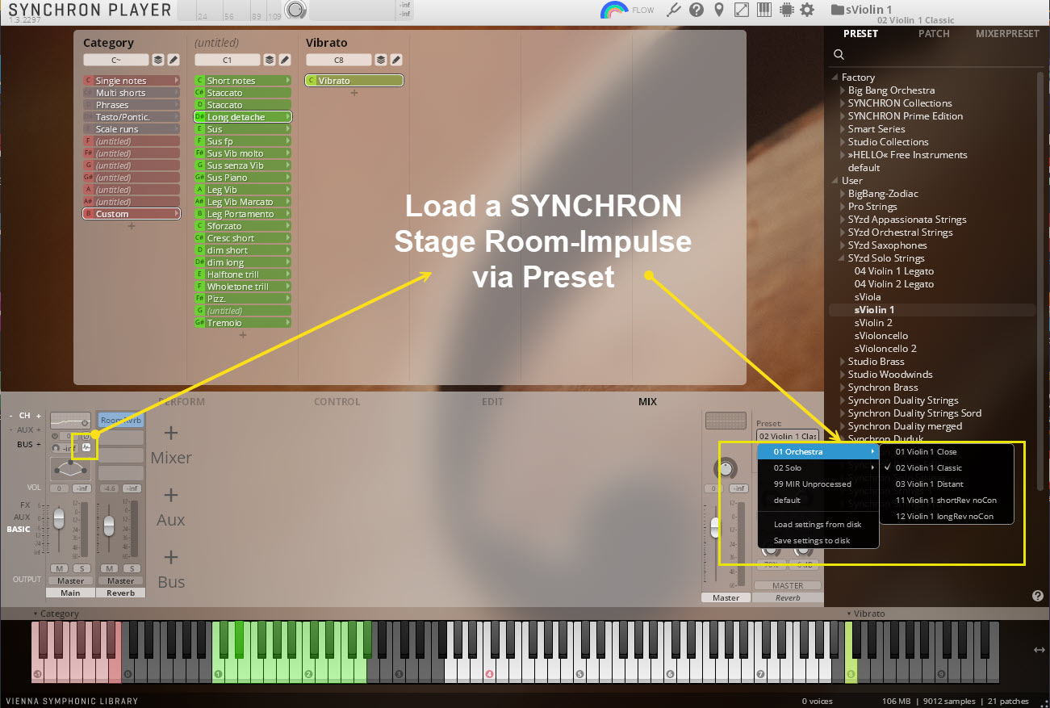The image size is (1050, 708).
Task: Open the EDIT tab
Action: [492, 401]
